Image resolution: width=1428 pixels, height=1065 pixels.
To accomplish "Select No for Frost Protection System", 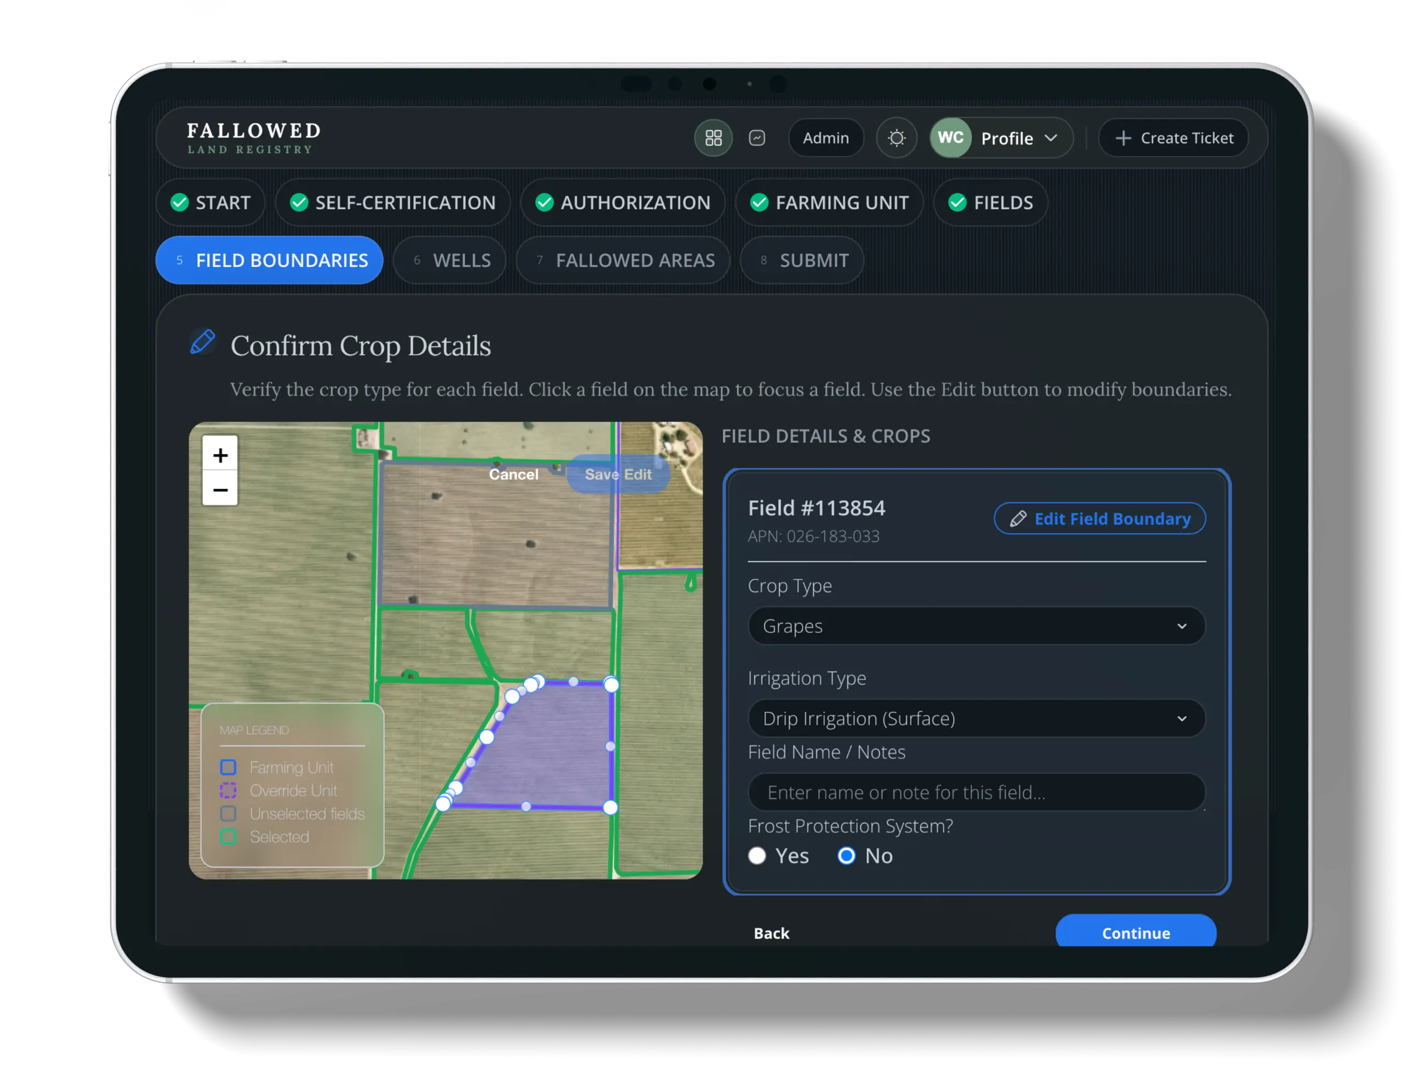I will [x=846, y=856].
